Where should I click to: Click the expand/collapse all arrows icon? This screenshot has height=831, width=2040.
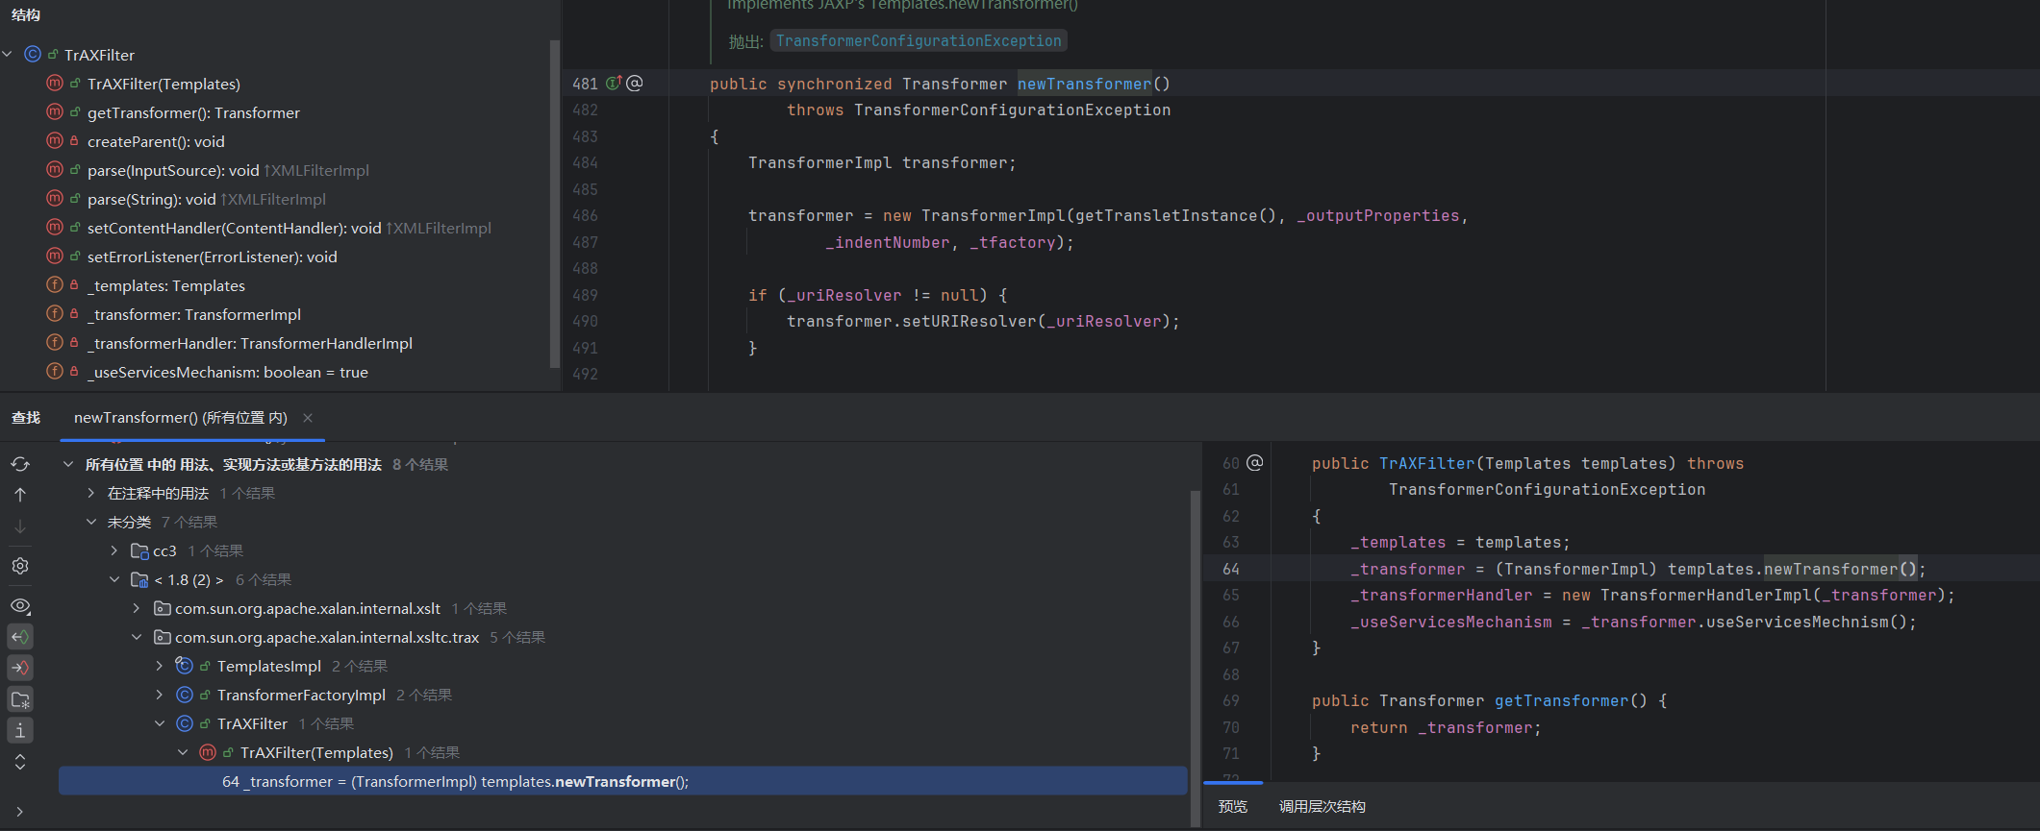tap(20, 762)
